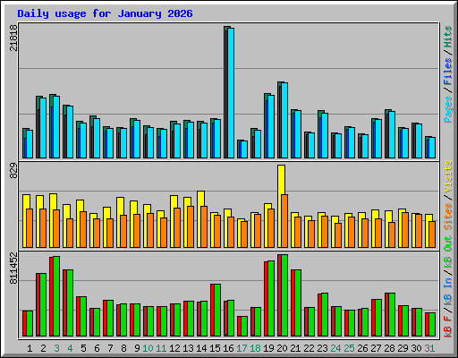Viewport: 458px width, 358px height.
Task: Click the day 7 axis label
Action: (x=110, y=348)
